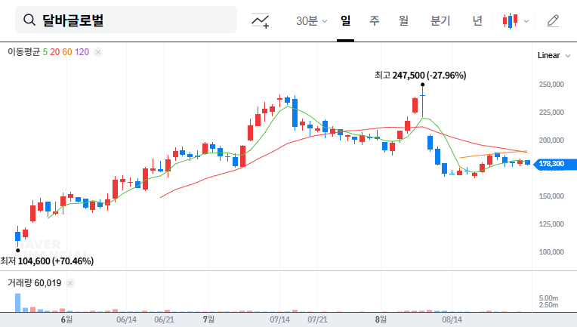This screenshot has height=327, width=577.
Task: Select the 일 daily tab
Action: click(346, 20)
